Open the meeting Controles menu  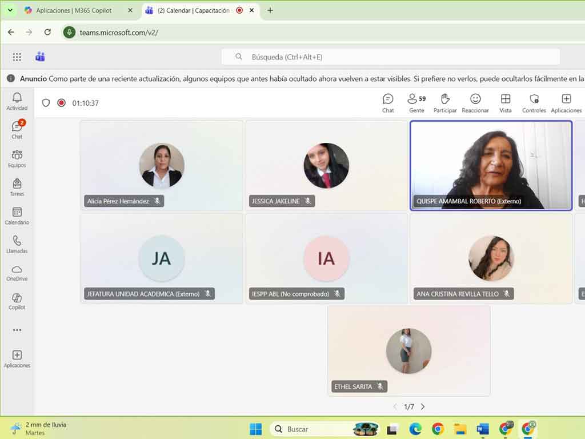pos(534,103)
